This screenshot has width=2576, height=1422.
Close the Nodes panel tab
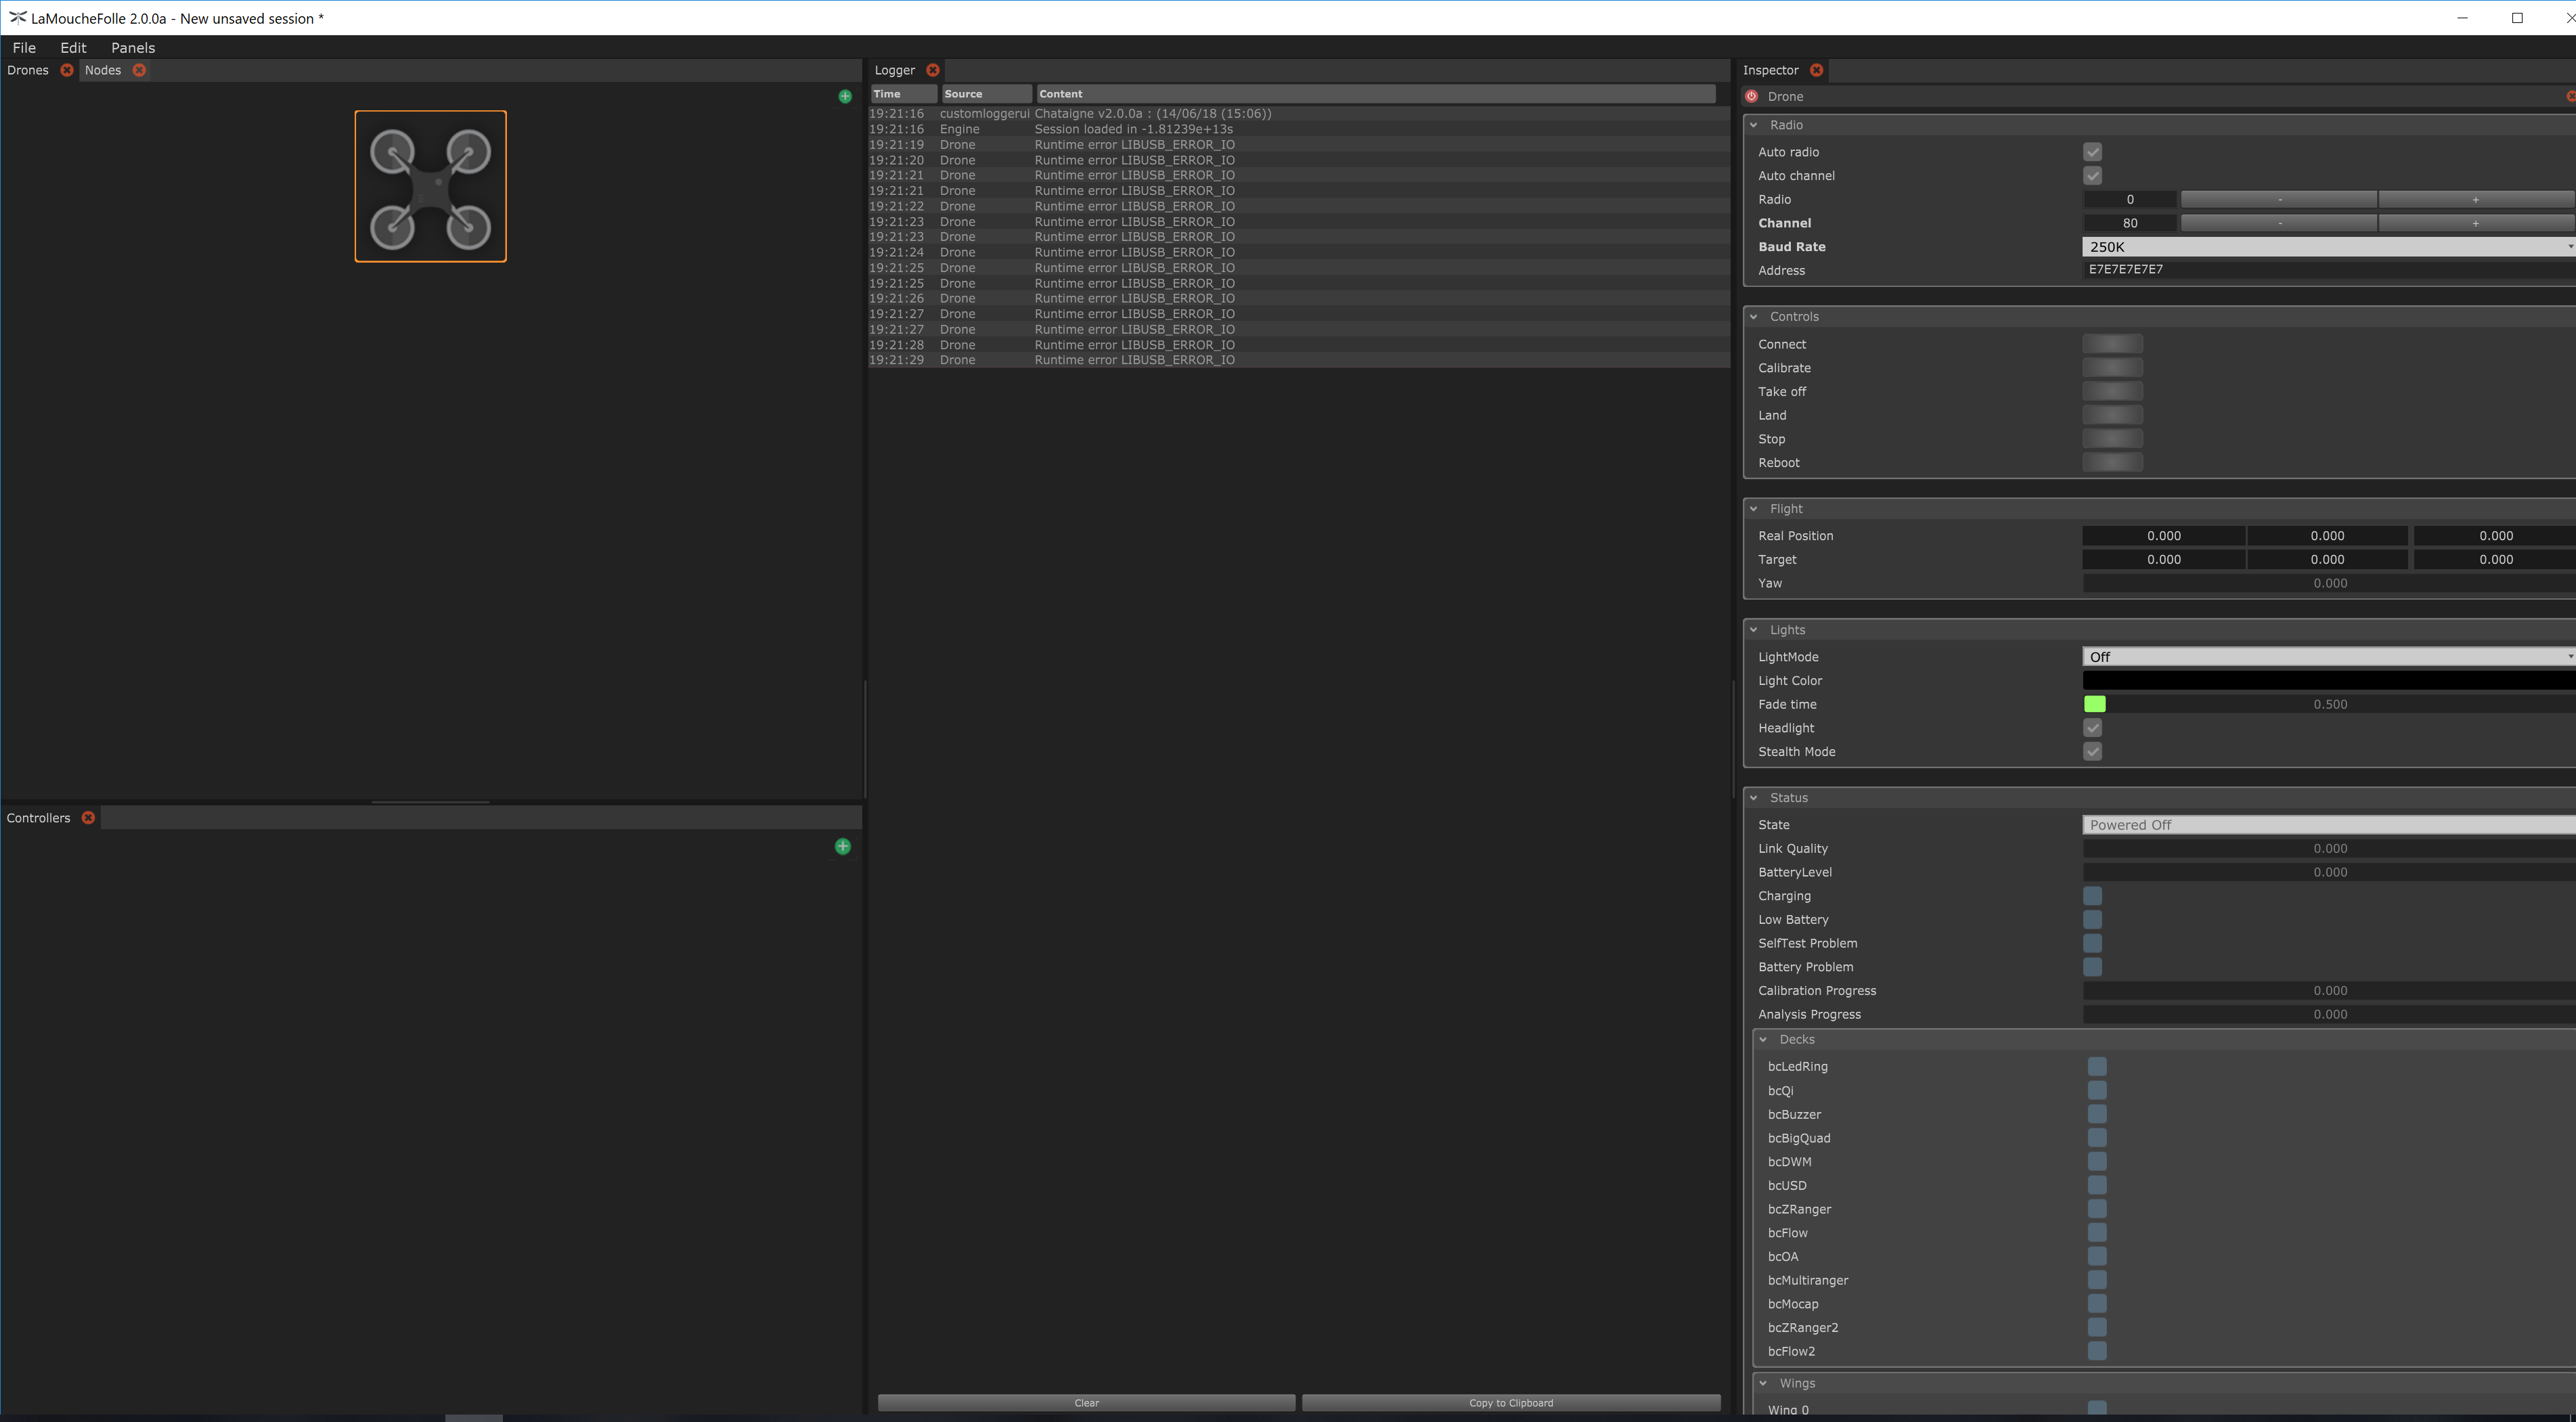(139, 70)
